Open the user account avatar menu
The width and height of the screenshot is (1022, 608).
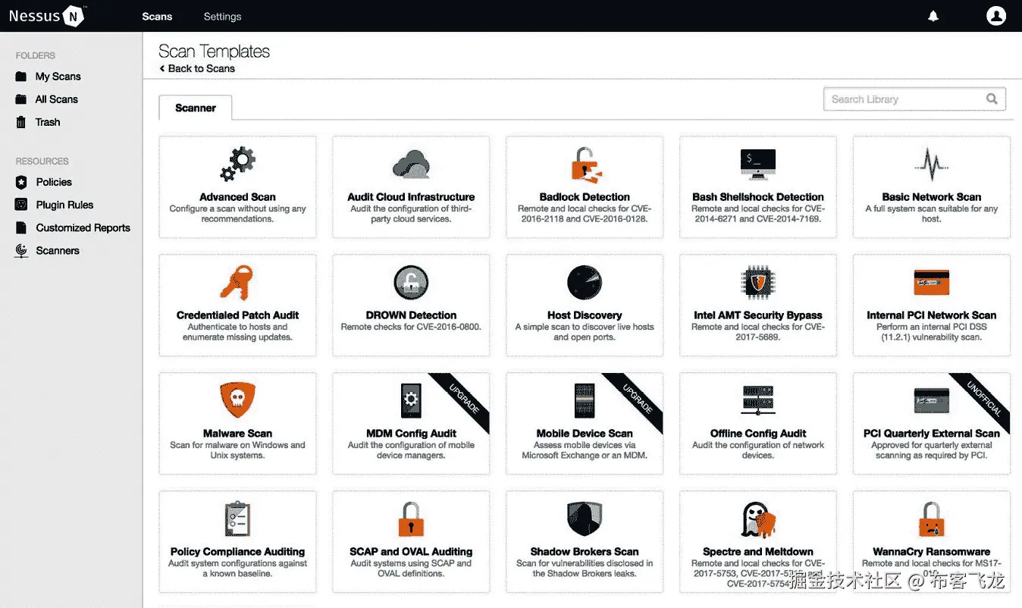tap(995, 16)
